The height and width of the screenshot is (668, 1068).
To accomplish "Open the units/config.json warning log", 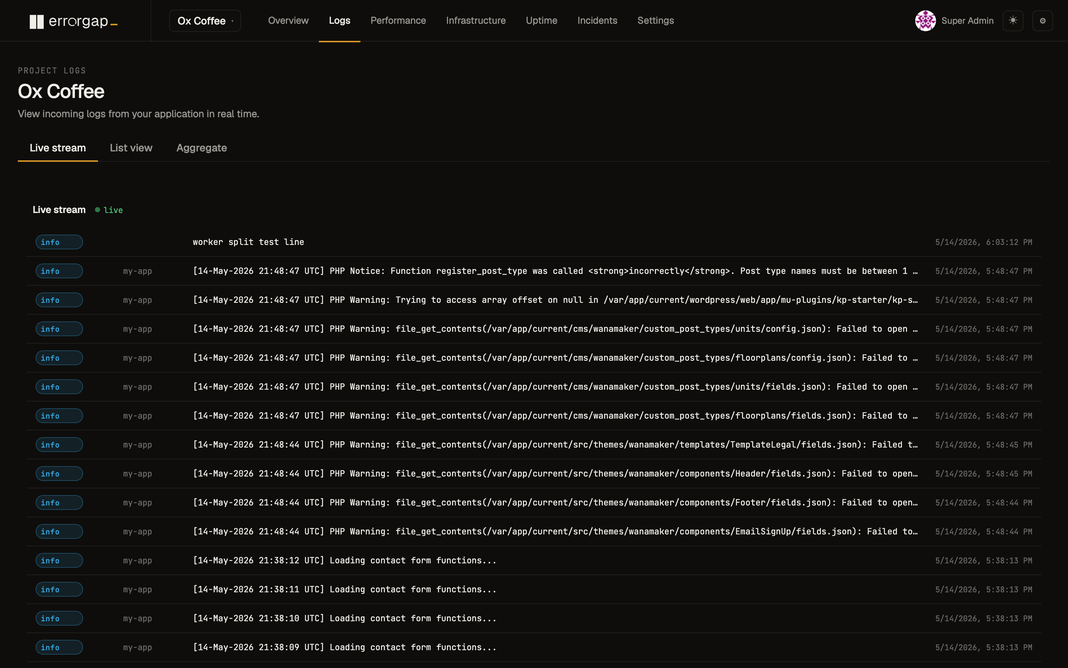I will (555, 329).
